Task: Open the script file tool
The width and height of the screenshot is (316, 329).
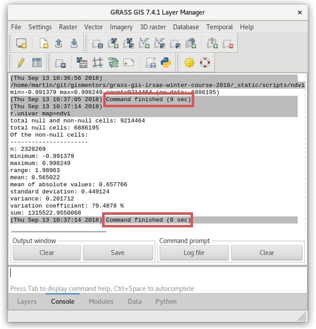Action: click(151, 63)
